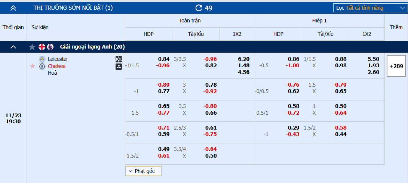Favorite the English Premier League star
This screenshot has height=183, width=408.
pyautogui.click(x=32, y=47)
